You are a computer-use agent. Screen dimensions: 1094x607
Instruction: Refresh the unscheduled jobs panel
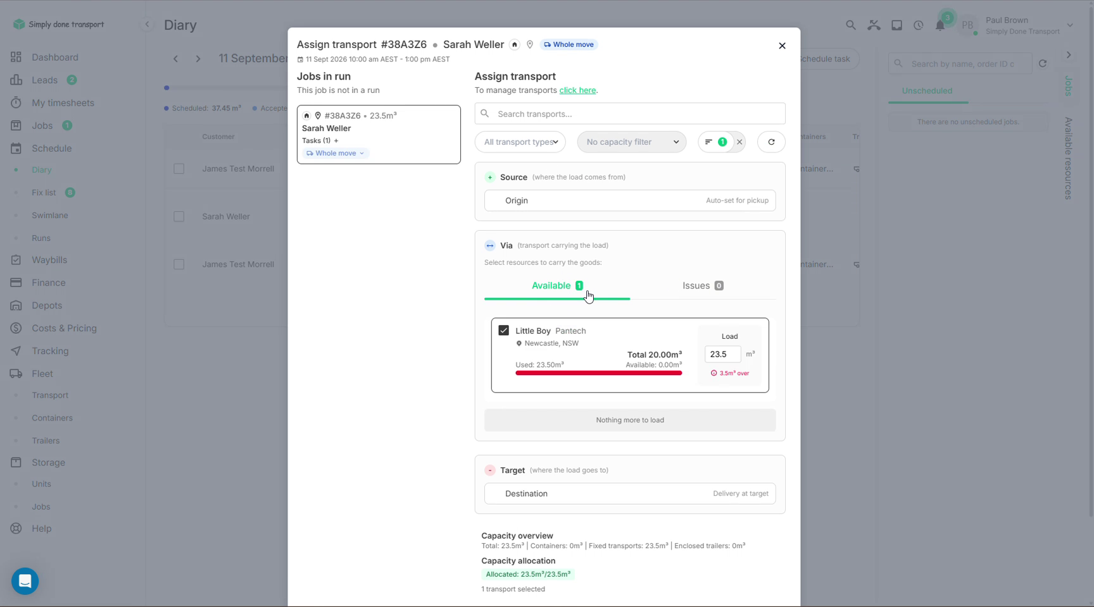[x=1043, y=63]
